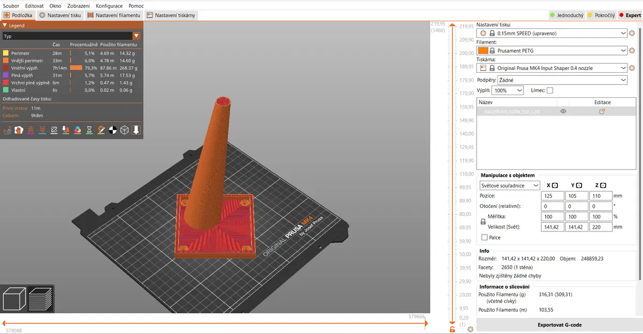This screenshot has height=334, width=643.
Task: Toggle Vrchní plné výplně legend row
Action: pos(71,83)
